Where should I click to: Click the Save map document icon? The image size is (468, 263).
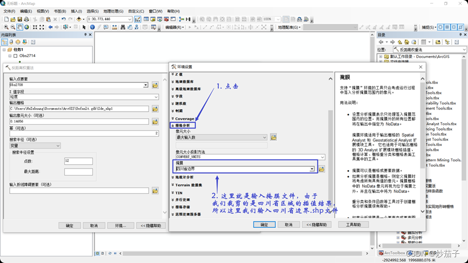(20, 19)
